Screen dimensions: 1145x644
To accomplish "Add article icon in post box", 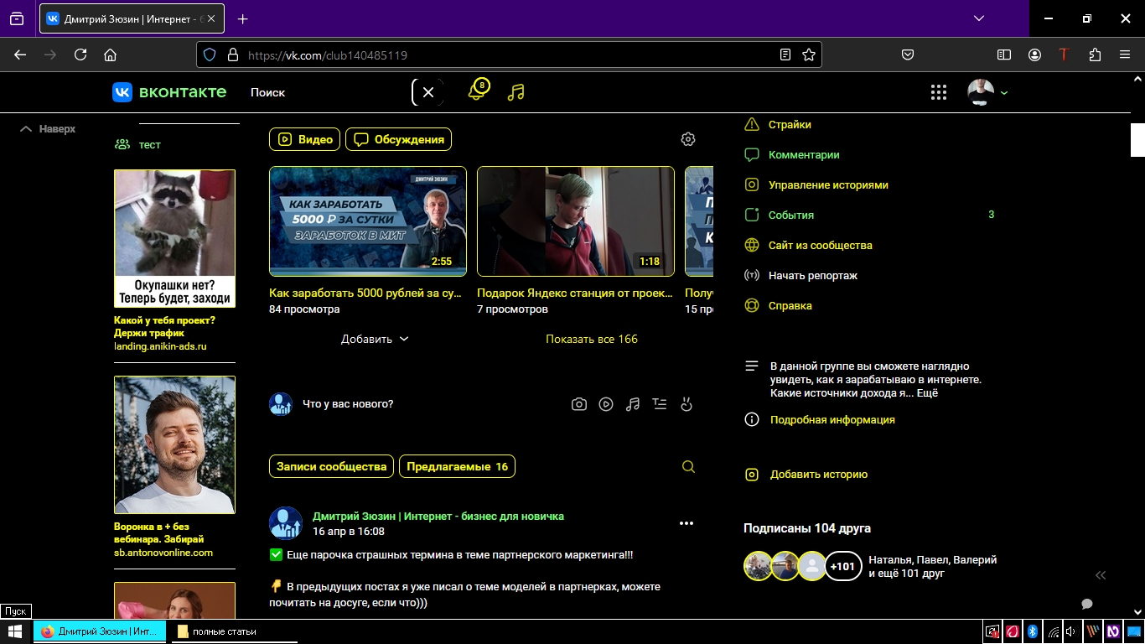I will [660, 404].
